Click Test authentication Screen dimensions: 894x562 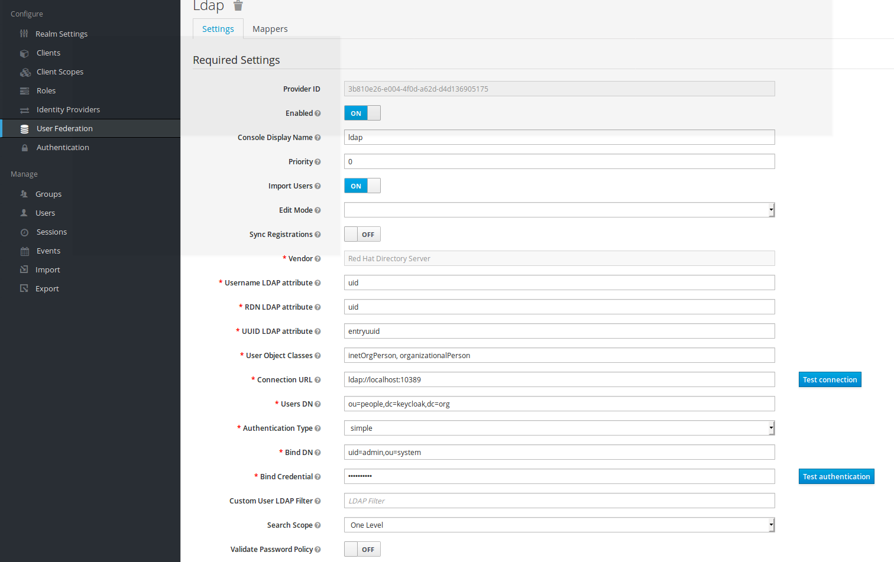(836, 476)
